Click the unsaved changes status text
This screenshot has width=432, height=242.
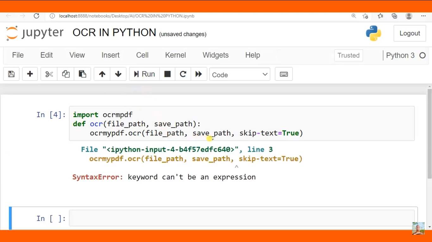(183, 34)
